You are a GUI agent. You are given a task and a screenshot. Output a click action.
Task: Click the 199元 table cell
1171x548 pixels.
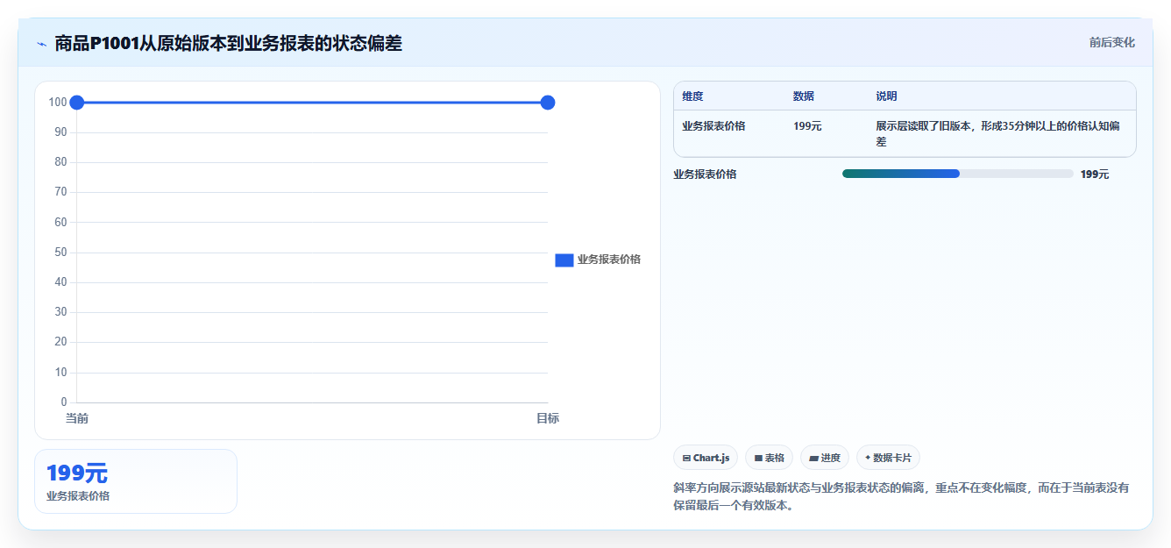pyautogui.click(x=807, y=126)
